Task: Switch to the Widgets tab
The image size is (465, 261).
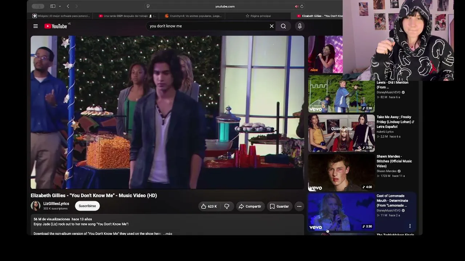Action: [x=61, y=16]
